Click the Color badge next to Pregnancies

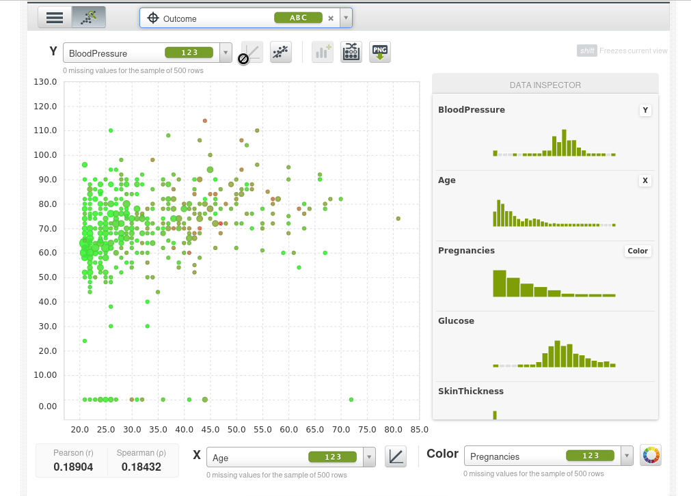(637, 251)
